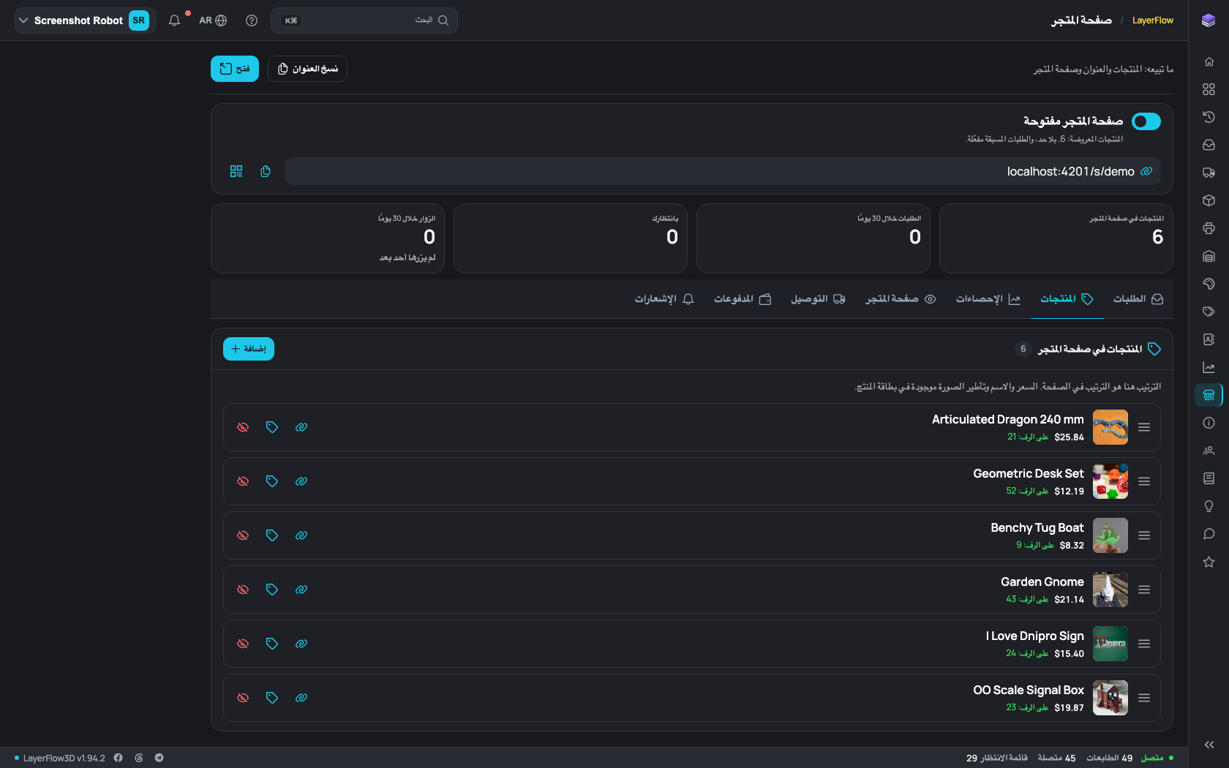
Task: Open the link icon for OO Scale Signal Box
Action: point(301,698)
